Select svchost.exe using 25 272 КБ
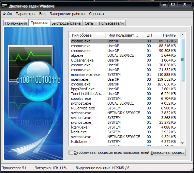194x173 pixels. pyautogui.click(x=124, y=122)
